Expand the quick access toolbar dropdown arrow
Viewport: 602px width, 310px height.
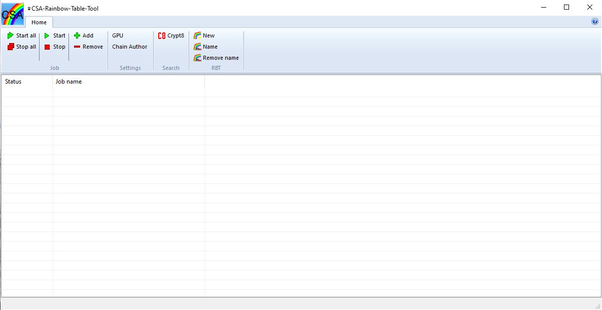(x=29, y=9)
